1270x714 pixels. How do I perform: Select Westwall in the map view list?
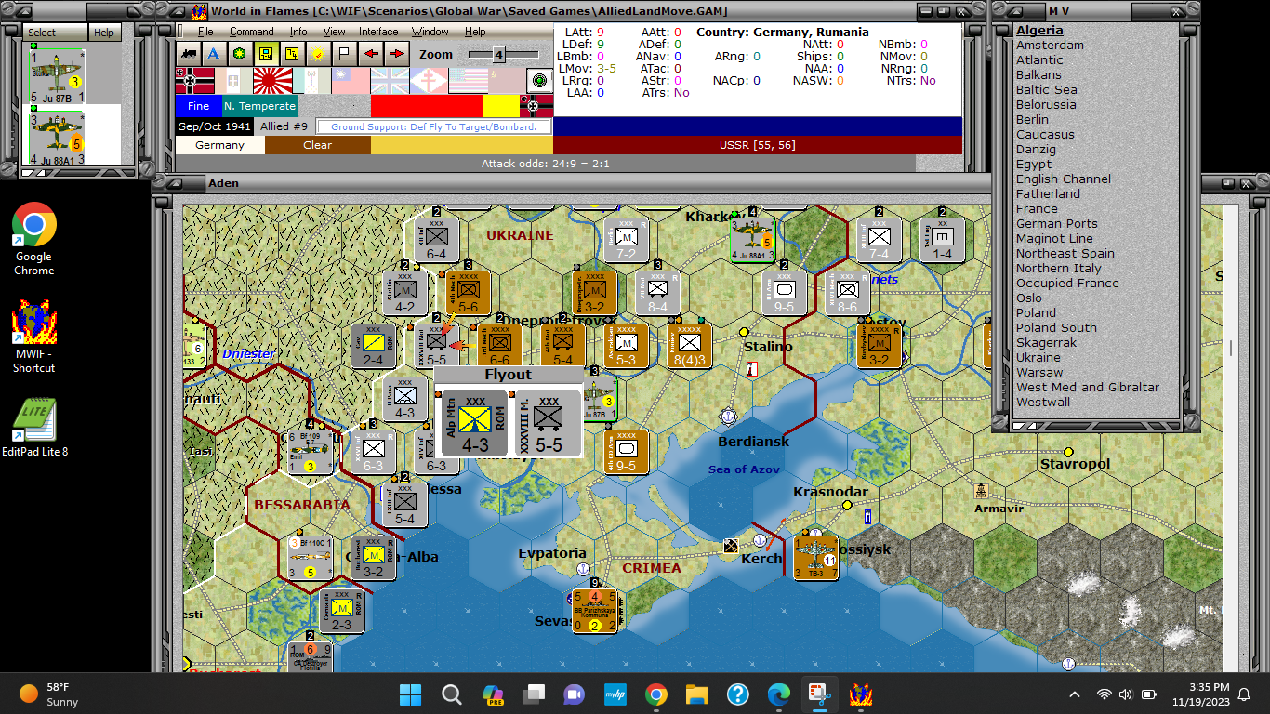[1043, 402]
